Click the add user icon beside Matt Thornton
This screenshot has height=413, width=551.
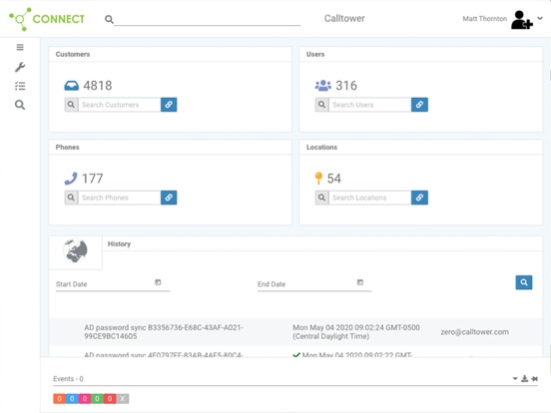click(x=521, y=20)
